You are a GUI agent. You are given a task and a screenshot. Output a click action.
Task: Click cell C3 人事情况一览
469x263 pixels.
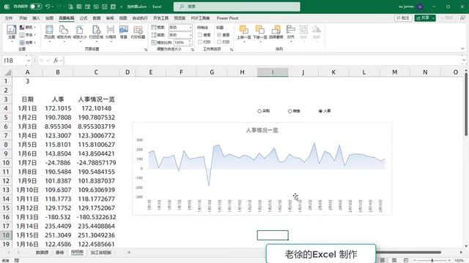click(96, 99)
